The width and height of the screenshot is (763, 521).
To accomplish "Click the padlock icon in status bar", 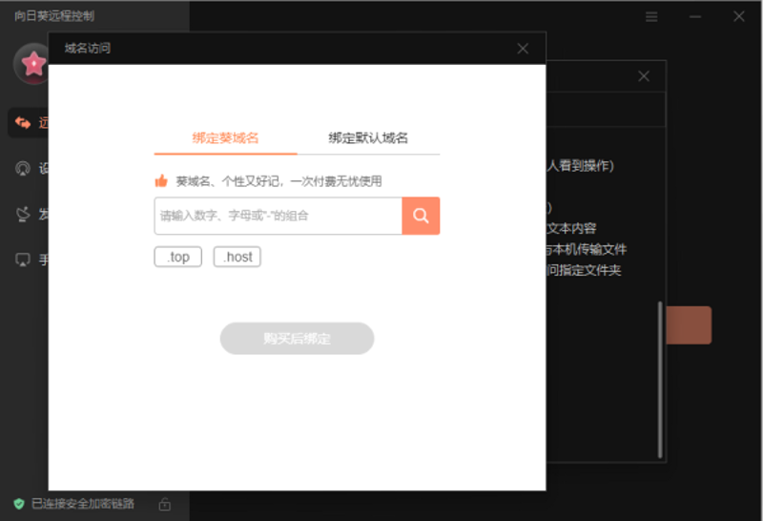I will click(164, 504).
